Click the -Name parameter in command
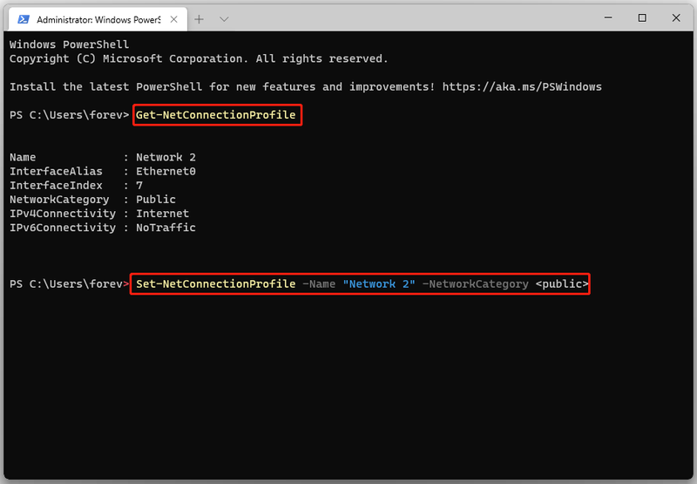 click(x=319, y=283)
